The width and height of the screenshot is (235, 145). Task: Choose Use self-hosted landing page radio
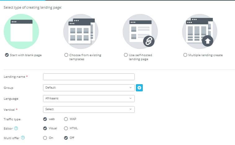(126, 55)
